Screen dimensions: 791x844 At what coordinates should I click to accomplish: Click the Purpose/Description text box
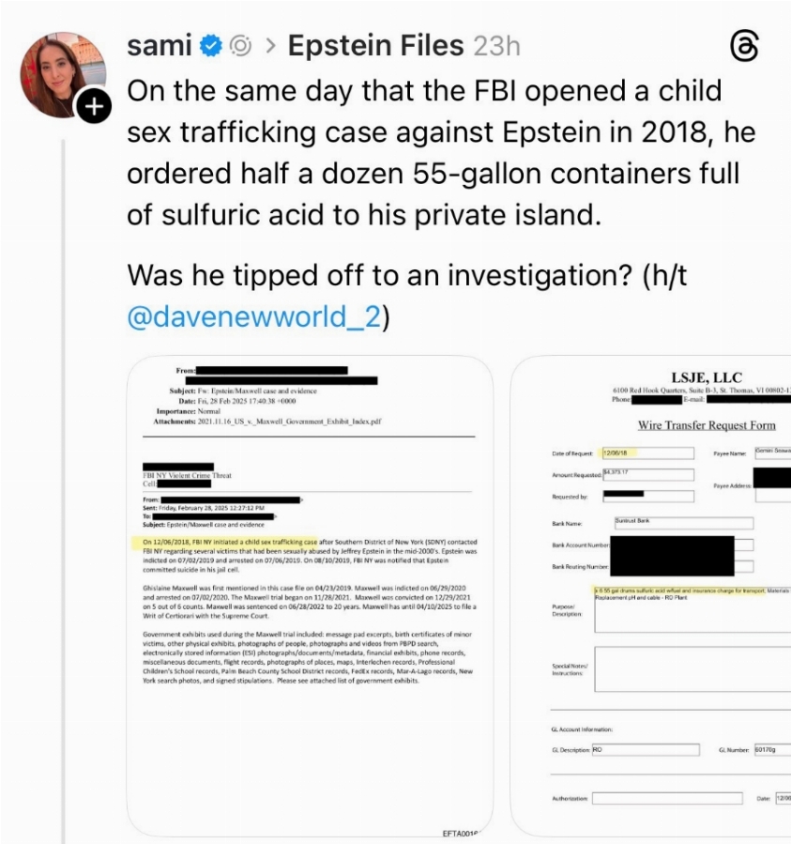click(x=692, y=609)
